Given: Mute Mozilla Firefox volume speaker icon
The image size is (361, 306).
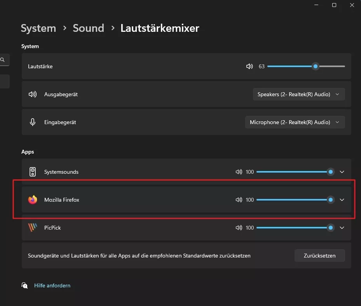Looking at the screenshot, I should (239, 200).
